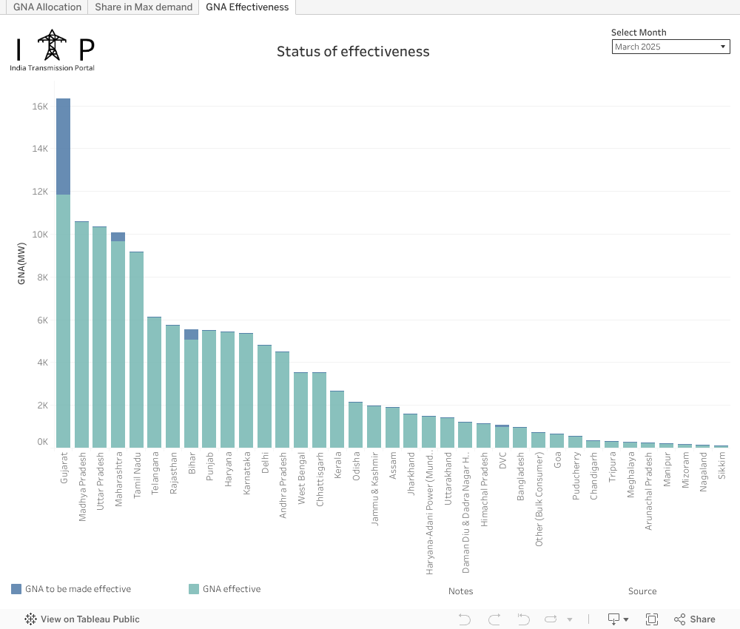Expand the replay speed dropdown arrow
This screenshot has height=629, width=740.
click(x=570, y=619)
